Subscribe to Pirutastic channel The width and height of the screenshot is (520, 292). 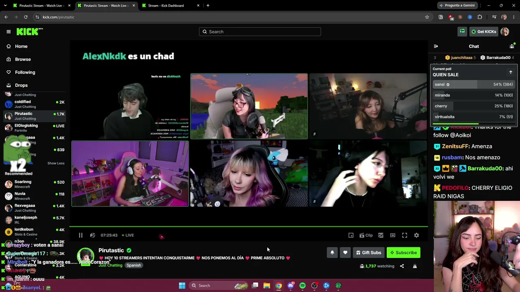[403, 253]
